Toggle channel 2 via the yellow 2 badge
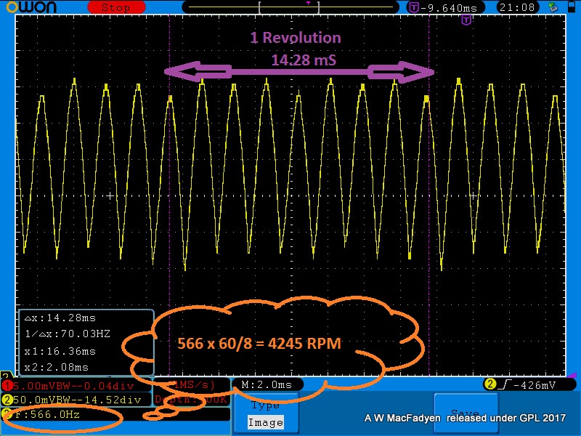This screenshot has width=581, height=436. 6,397
